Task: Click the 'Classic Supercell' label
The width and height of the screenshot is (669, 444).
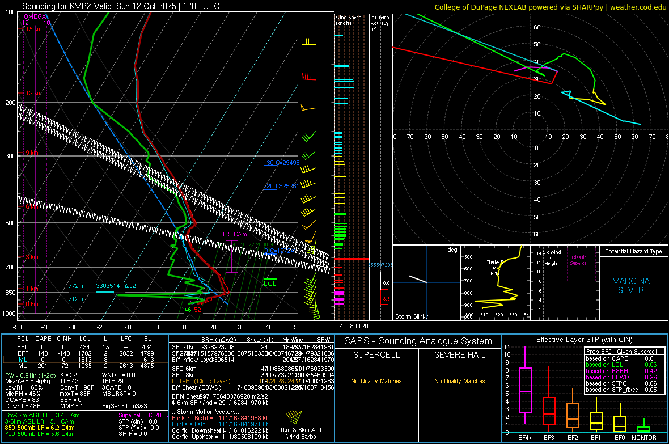Action: pyautogui.click(x=579, y=260)
